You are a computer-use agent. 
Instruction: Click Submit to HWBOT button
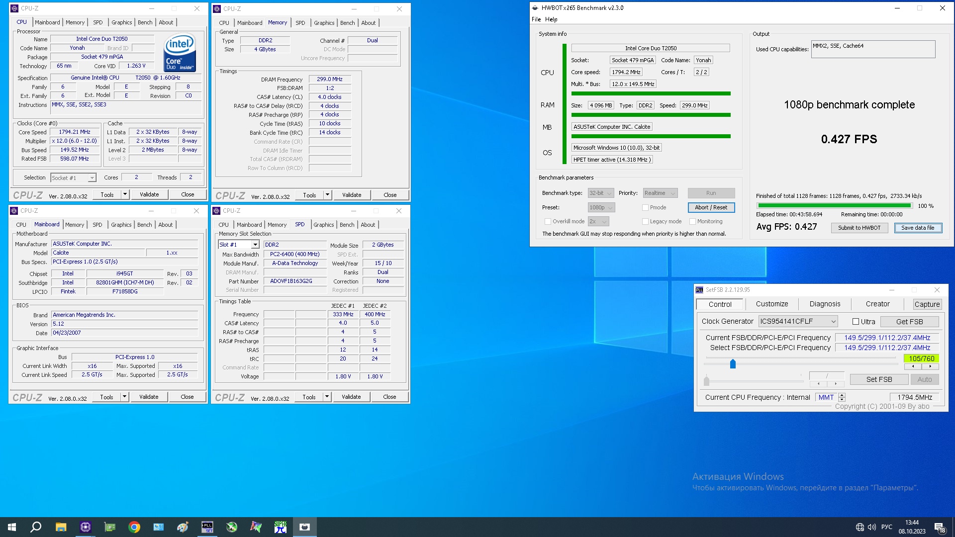coord(859,228)
